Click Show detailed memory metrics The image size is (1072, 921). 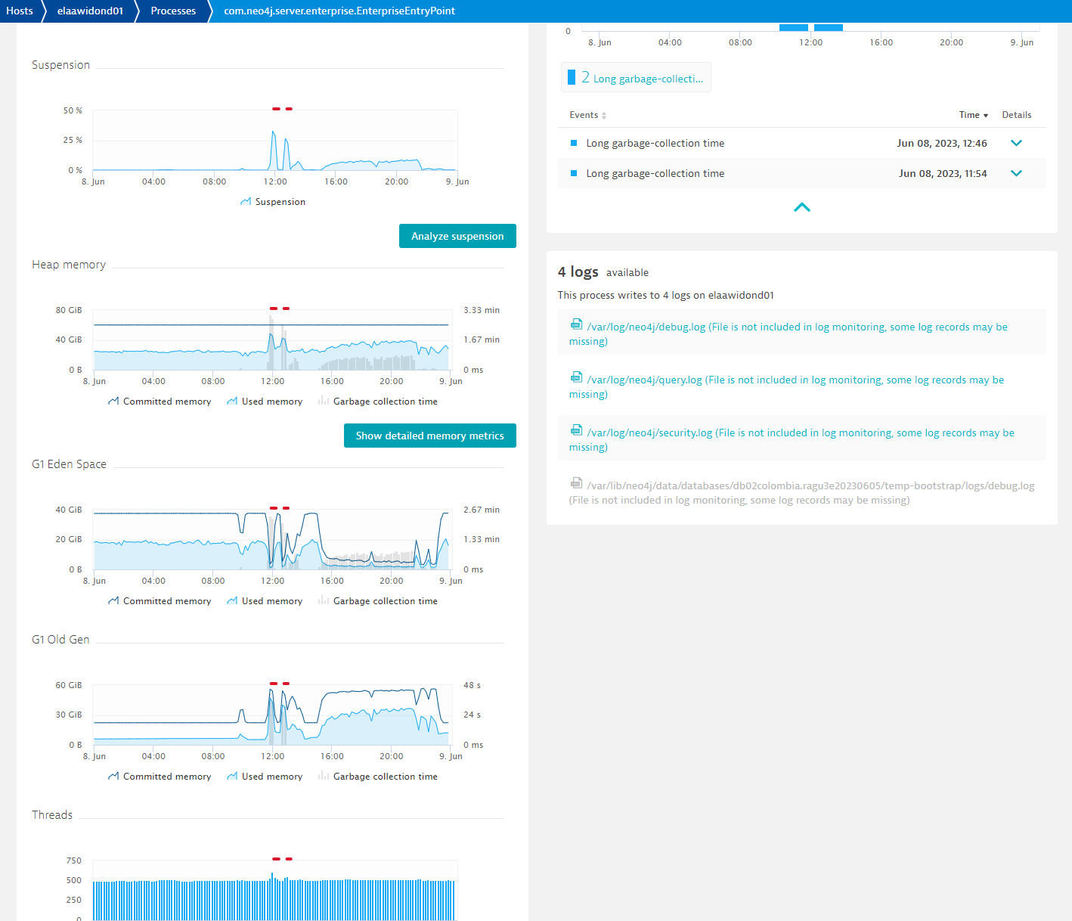[429, 435]
